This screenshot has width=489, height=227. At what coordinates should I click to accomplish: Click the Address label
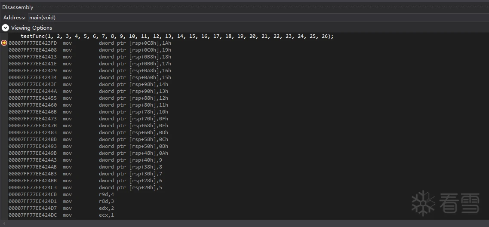tap(14, 18)
